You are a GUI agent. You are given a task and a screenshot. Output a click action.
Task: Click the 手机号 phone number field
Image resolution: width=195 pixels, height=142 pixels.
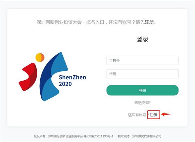142,60
